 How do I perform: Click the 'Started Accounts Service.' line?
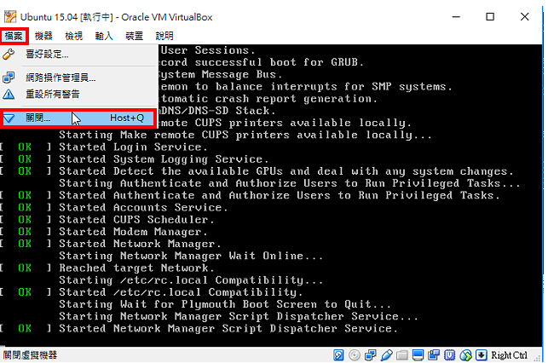click(143, 208)
